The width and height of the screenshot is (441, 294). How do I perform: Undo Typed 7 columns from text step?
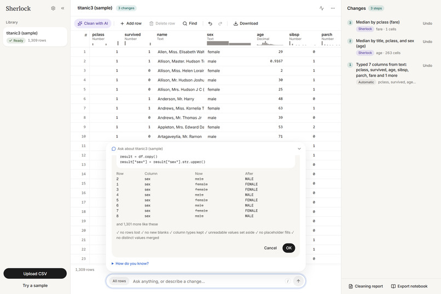[x=427, y=66]
